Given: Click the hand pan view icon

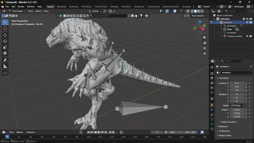Looking at the screenshot, I should point(205,43).
